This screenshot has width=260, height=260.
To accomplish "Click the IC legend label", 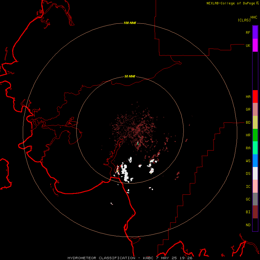I will [x=248, y=187].
